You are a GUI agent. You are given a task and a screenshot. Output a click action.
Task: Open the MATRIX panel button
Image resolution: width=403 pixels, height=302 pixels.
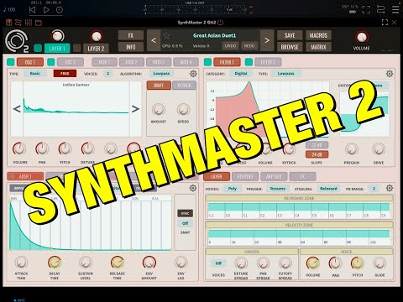[x=318, y=47]
